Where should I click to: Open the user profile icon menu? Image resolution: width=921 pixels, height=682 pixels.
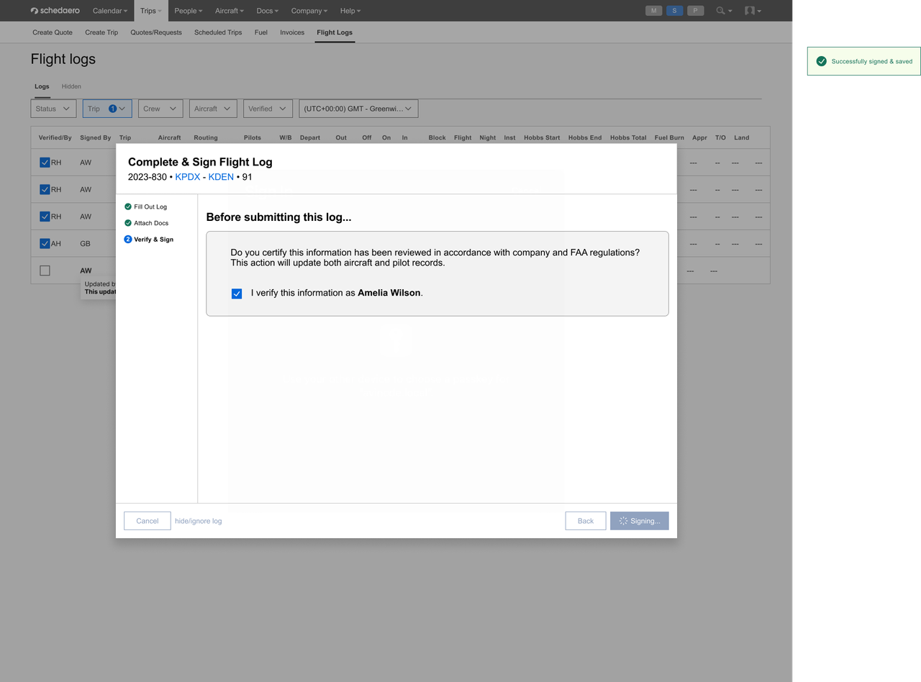(x=753, y=11)
